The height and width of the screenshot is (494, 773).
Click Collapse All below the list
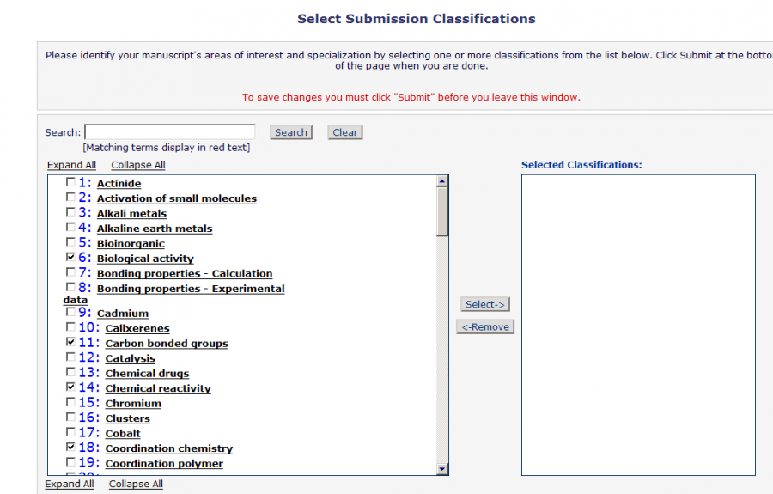[x=136, y=484]
